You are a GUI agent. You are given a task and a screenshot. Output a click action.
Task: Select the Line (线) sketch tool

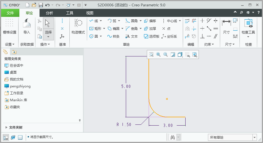pyautogui.click(x=94, y=21)
